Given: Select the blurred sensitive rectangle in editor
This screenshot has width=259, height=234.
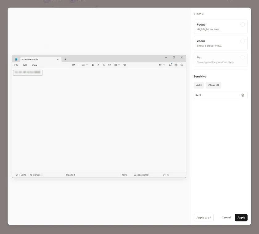Looking at the screenshot, I should click(x=28, y=73).
